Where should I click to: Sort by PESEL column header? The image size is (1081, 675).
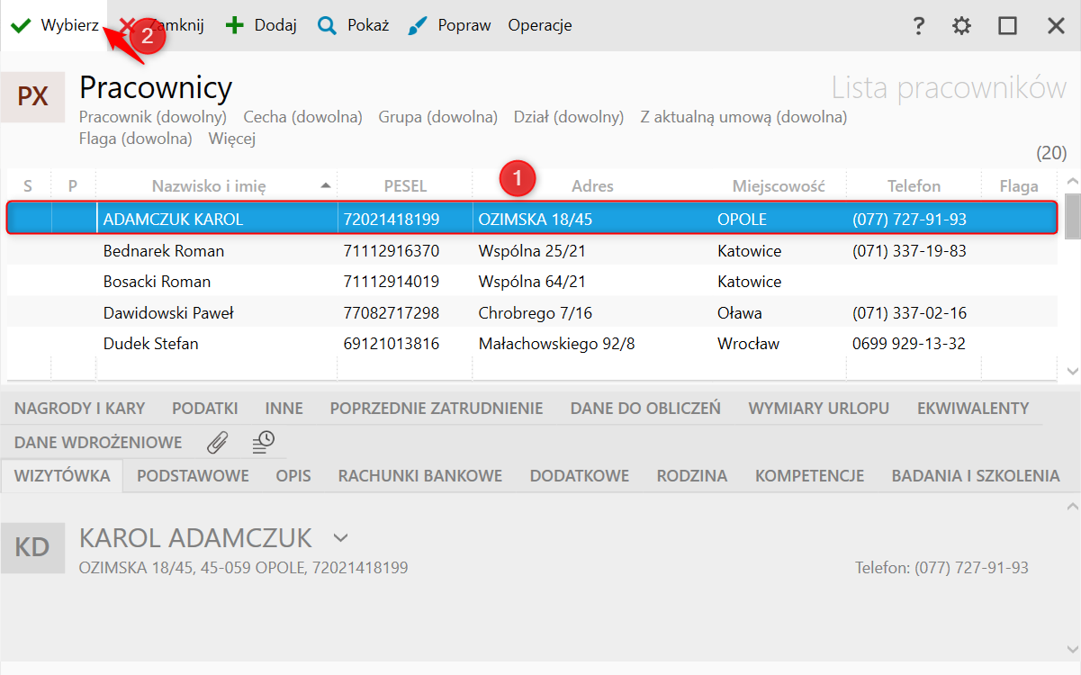pos(405,186)
